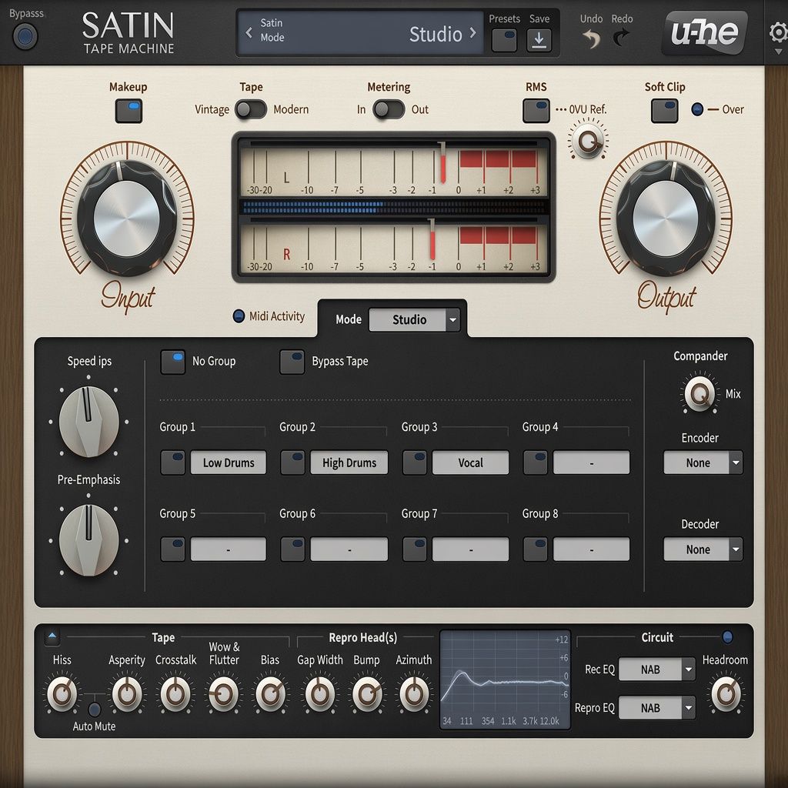Image resolution: width=788 pixels, height=788 pixels.
Task: Click the large Input knob
Action: pyautogui.click(x=127, y=219)
